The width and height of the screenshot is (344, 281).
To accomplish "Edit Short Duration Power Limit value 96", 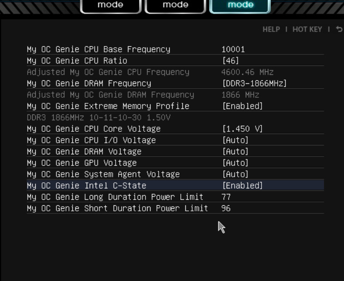I will tap(226, 208).
